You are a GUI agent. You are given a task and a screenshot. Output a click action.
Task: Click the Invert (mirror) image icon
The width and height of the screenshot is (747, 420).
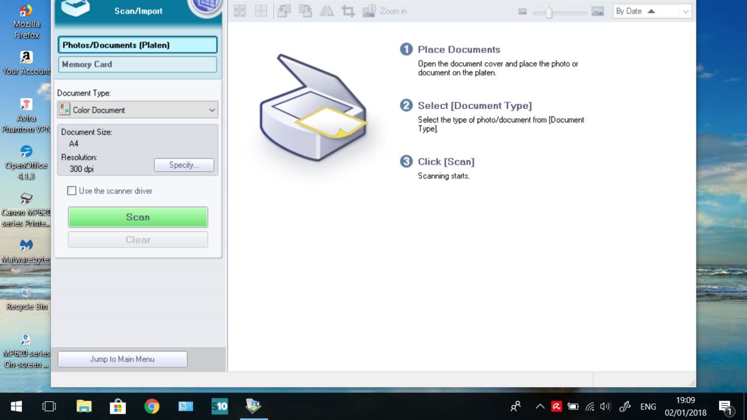point(327,11)
